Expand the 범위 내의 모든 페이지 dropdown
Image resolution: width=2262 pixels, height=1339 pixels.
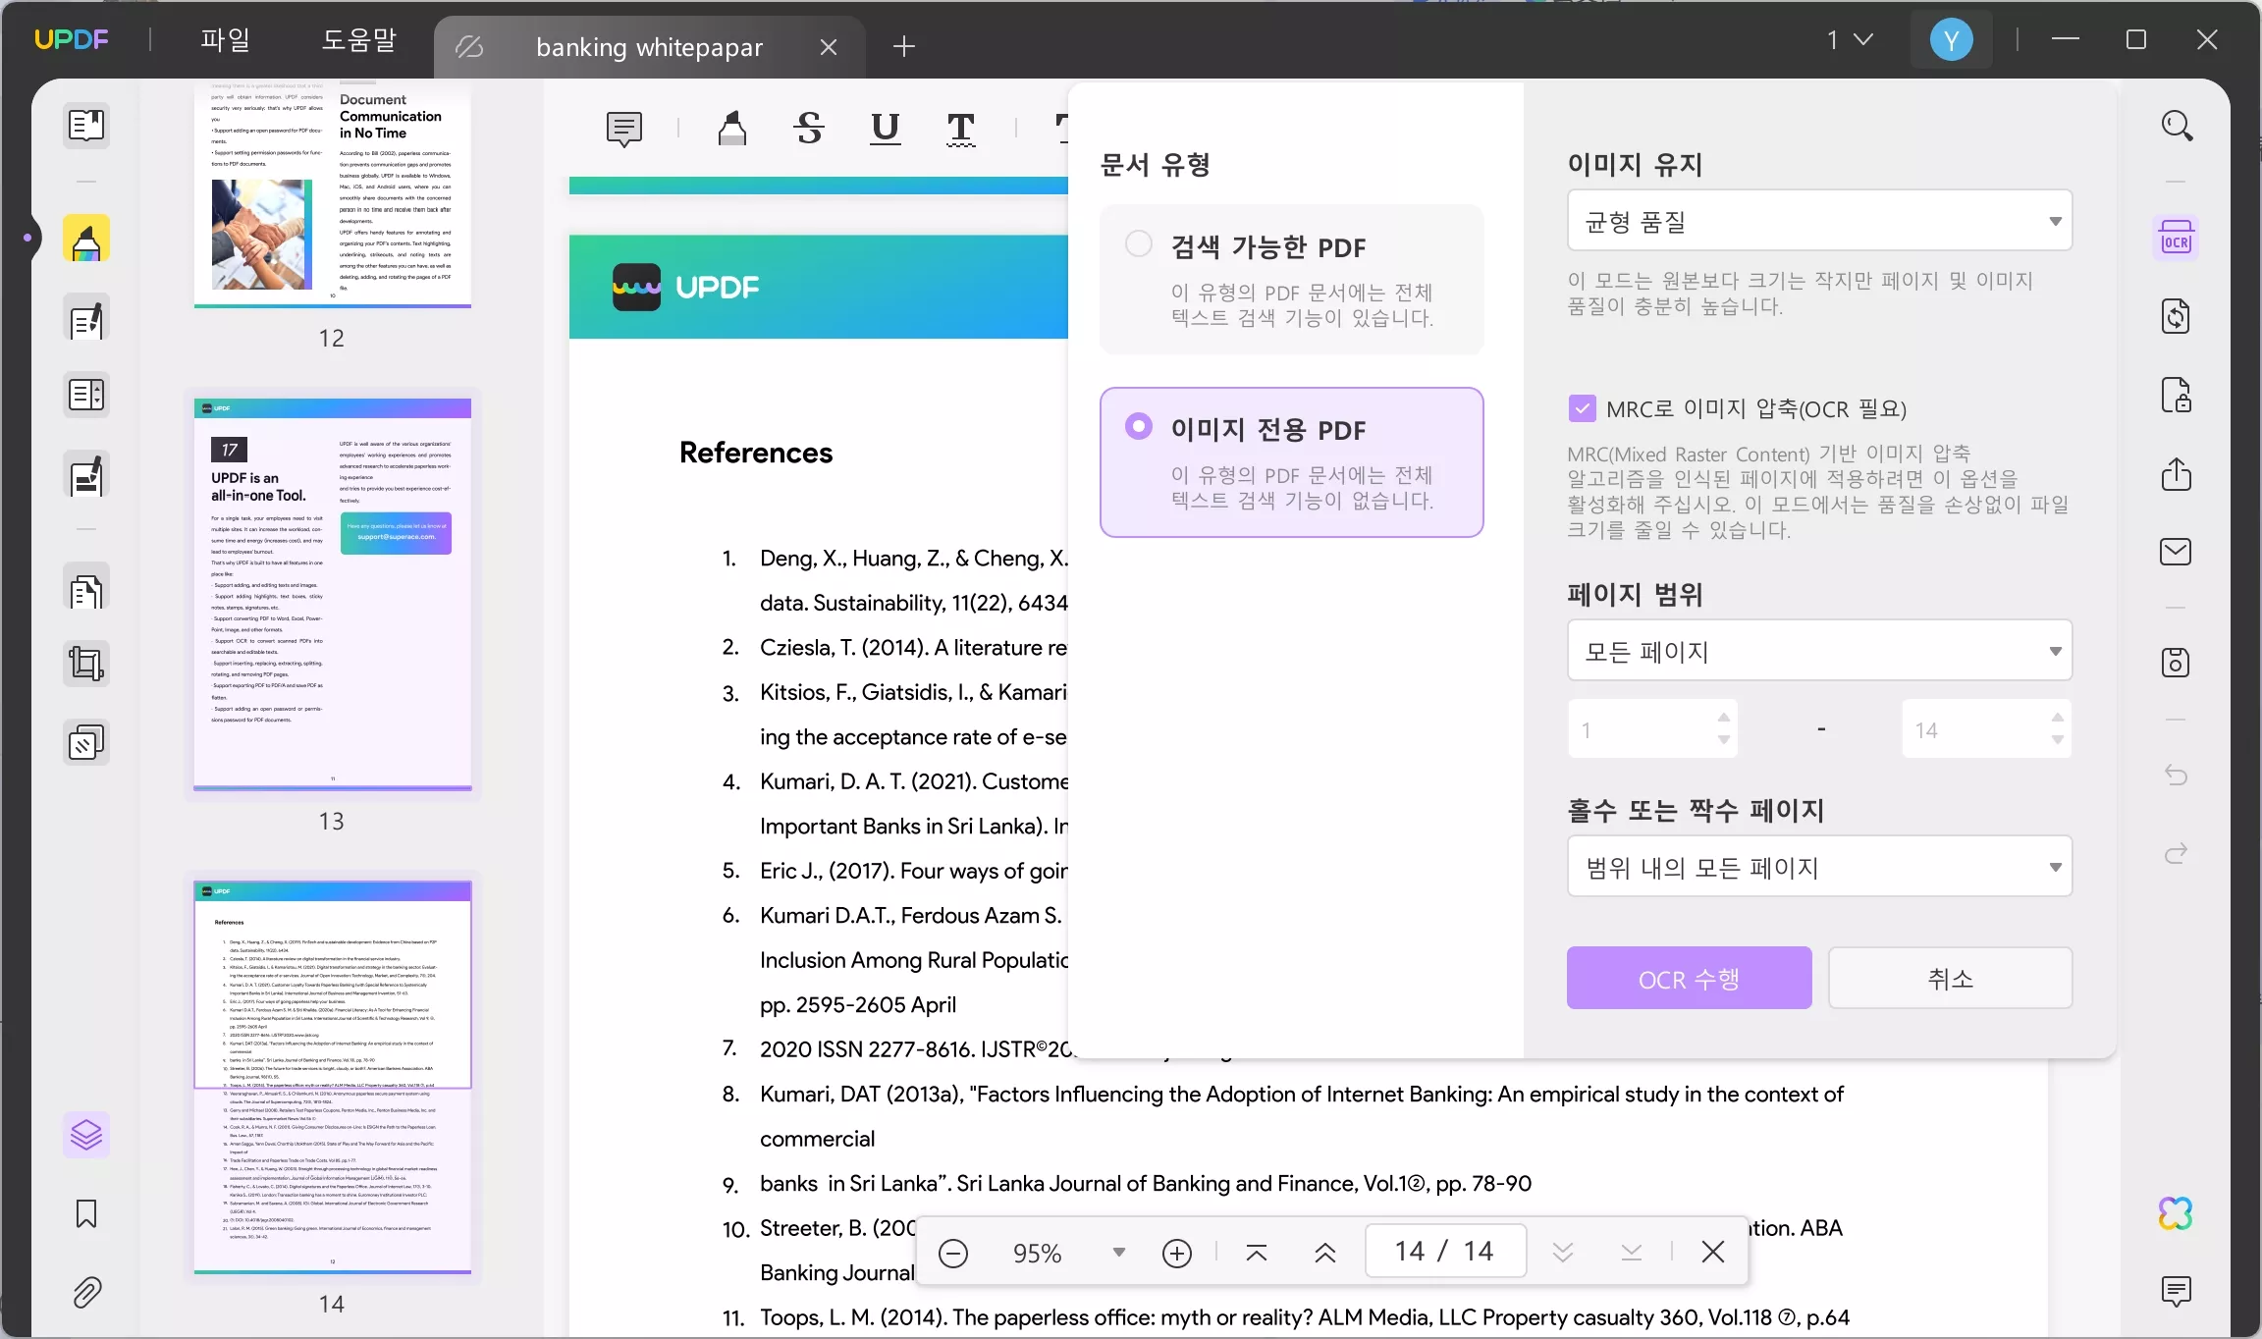(1819, 866)
